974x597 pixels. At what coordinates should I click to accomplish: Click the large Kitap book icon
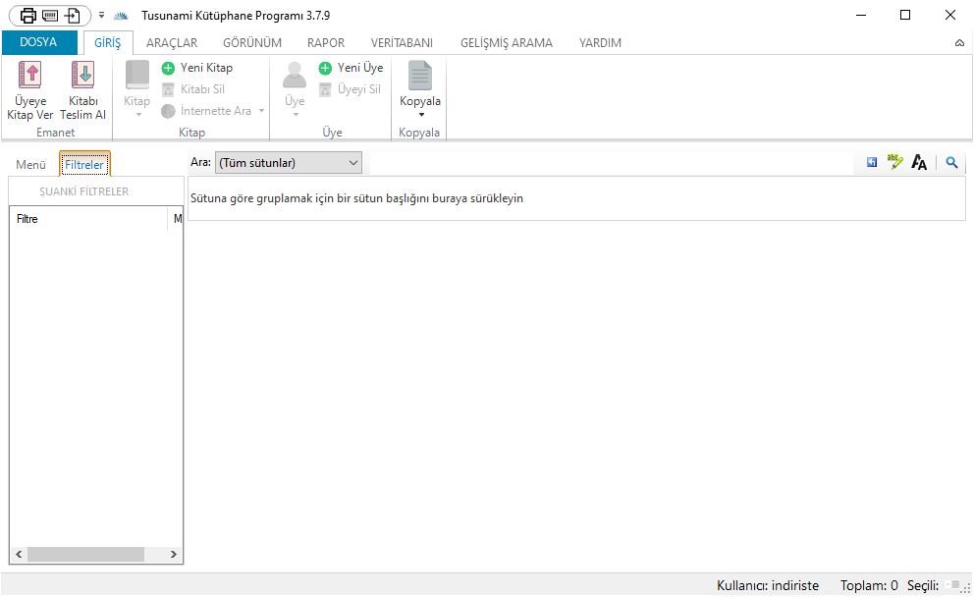coord(137,76)
